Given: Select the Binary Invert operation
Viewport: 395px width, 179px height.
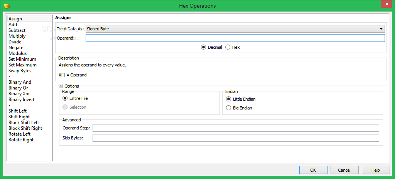Looking at the screenshot, I should point(30,99).
